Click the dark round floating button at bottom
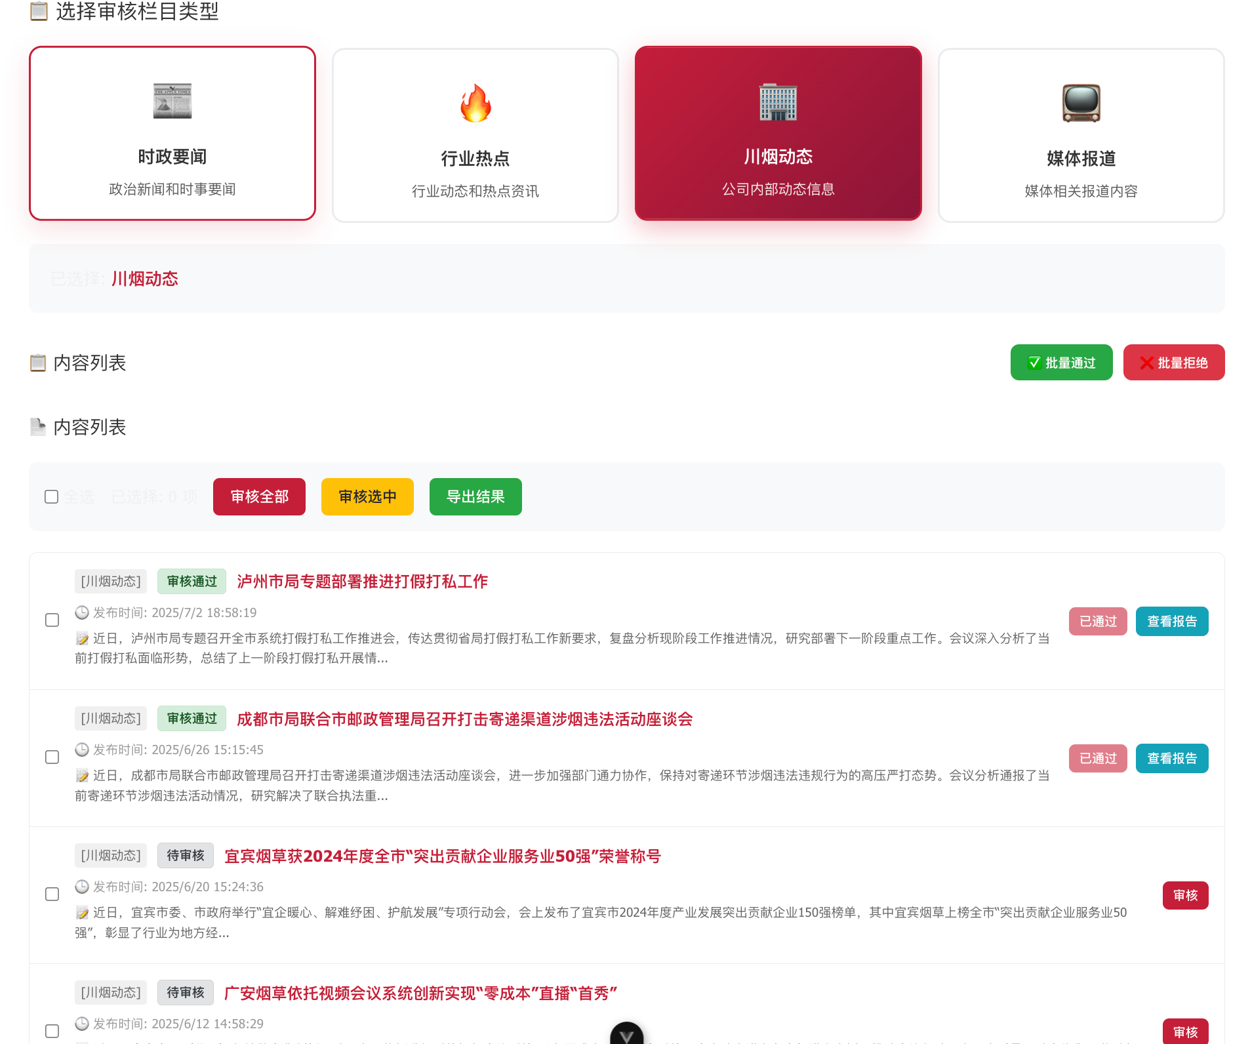This screenshot has width=1250, height=1044. [x=627, y=1035]
